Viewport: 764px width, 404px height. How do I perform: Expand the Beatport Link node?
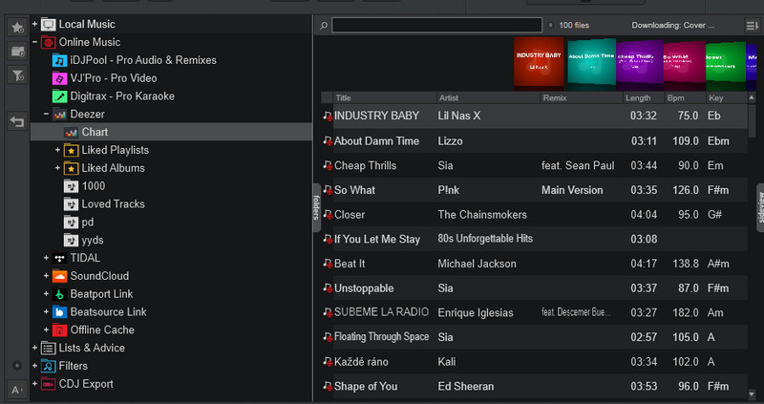46,294
